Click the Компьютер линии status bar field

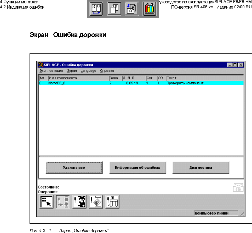point(216,213)
